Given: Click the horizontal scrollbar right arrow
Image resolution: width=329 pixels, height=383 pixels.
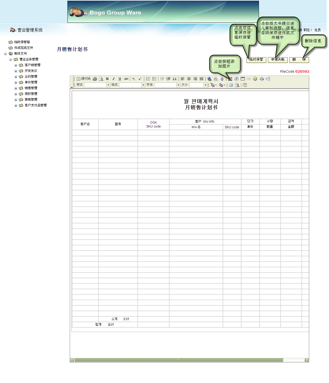Looking at the screenshot, I should pyautogui.click(x=307, y=360).
